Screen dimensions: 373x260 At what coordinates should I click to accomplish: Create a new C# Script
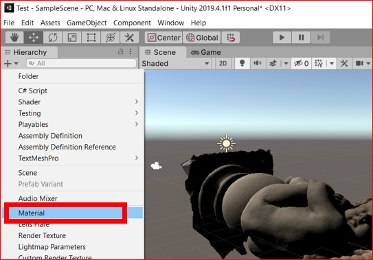click(73, 91)
